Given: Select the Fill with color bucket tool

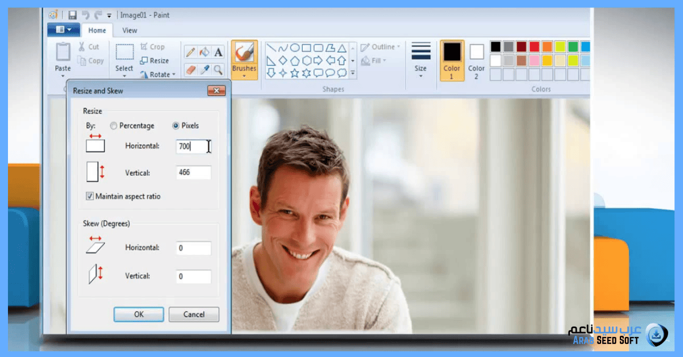Looking at the screenshot, I should (204, 52).
